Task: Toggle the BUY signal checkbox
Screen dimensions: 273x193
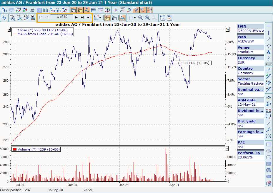Action: (163, 18)
